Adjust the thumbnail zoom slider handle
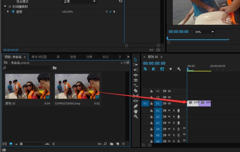Screen dimensions: 240x152 pyautogui.click(x=21, y=144)
